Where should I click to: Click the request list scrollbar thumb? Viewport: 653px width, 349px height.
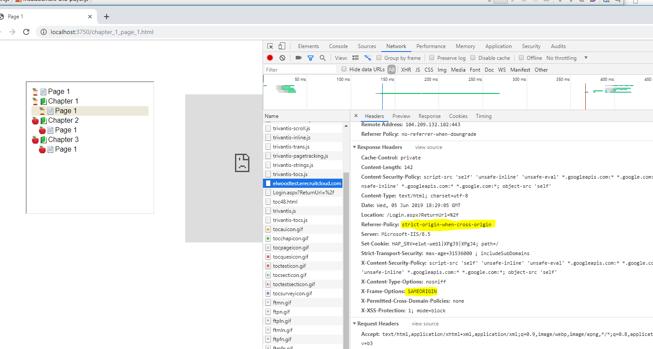[x=346, y=261]
